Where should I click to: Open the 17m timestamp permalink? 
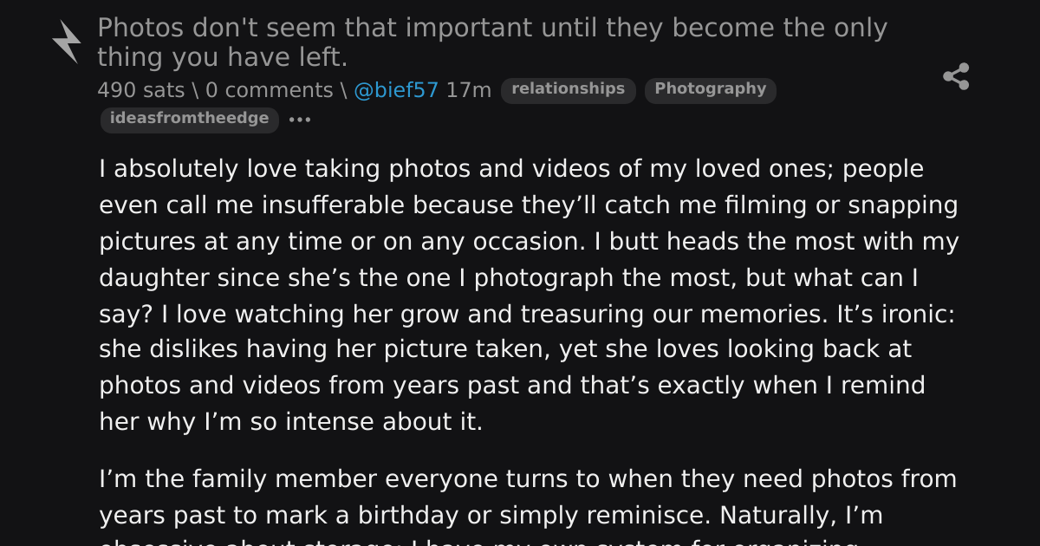pyautogui.click(x=469, y=90)
